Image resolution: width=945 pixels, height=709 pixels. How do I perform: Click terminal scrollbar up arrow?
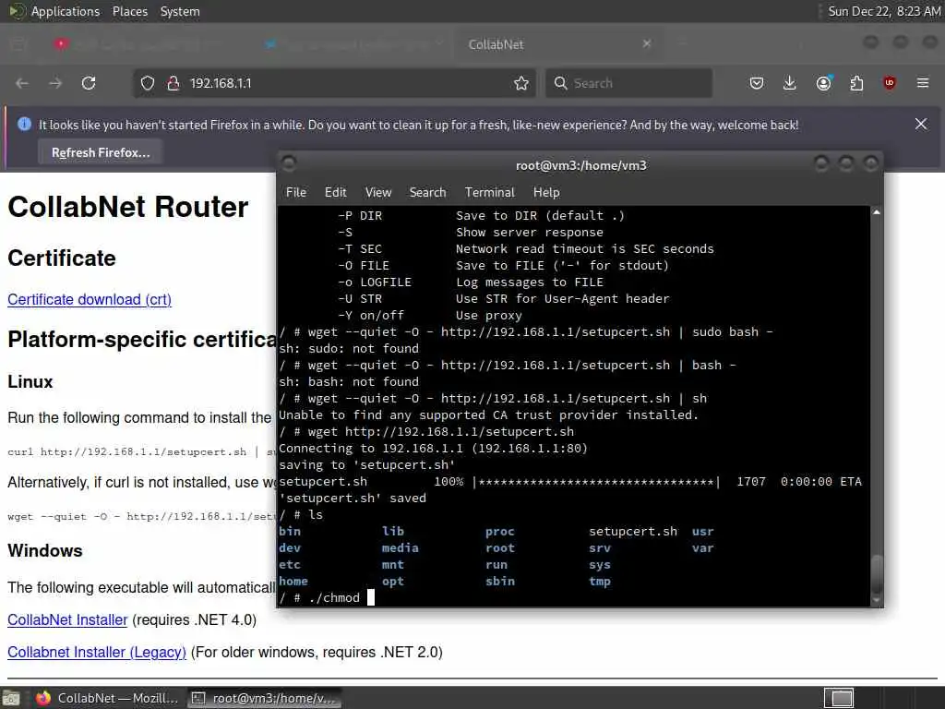[x=877, y=212]
